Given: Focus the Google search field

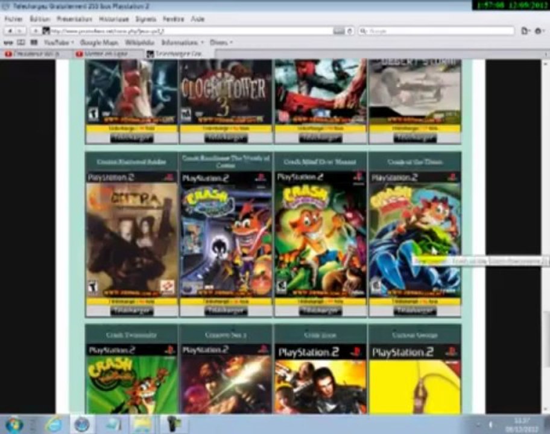Looking at the screenshot, I should [x=436, y=31].
